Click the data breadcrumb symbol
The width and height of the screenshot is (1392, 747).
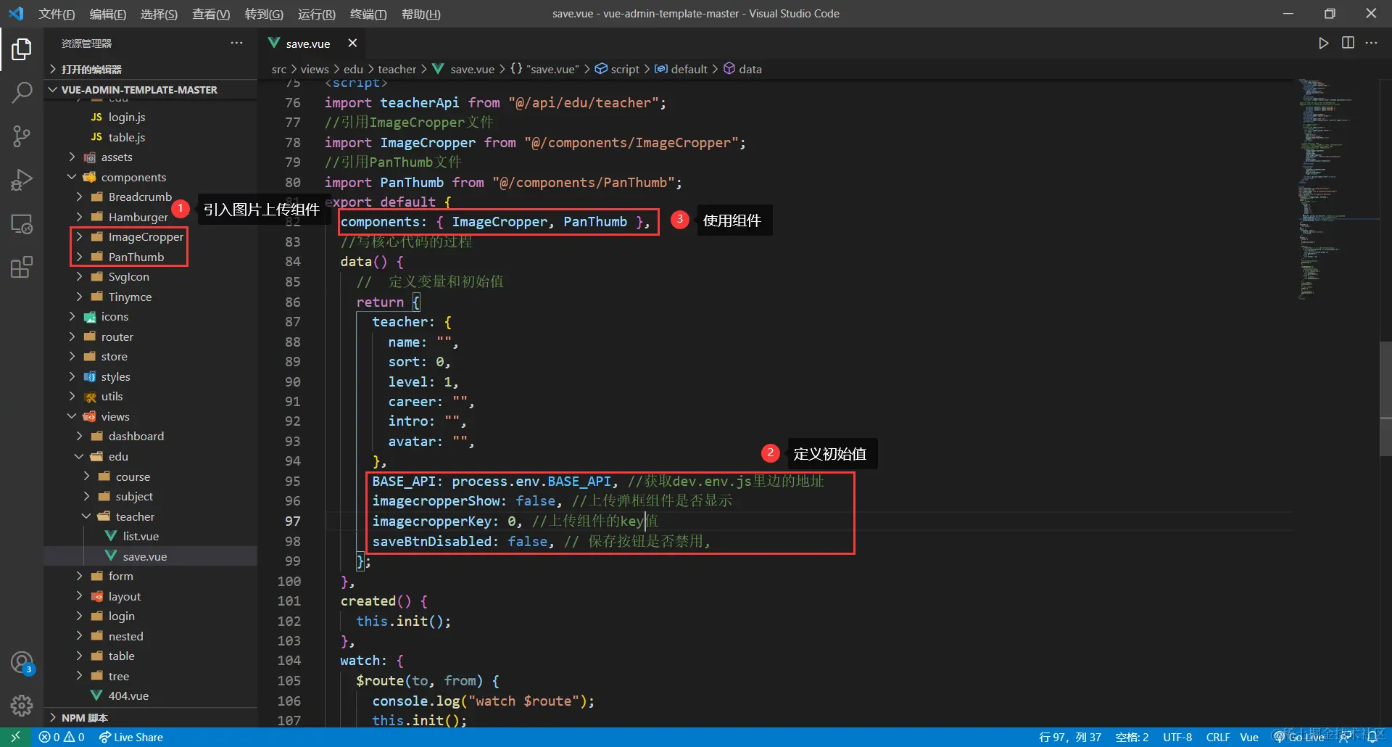coord(743,70)
